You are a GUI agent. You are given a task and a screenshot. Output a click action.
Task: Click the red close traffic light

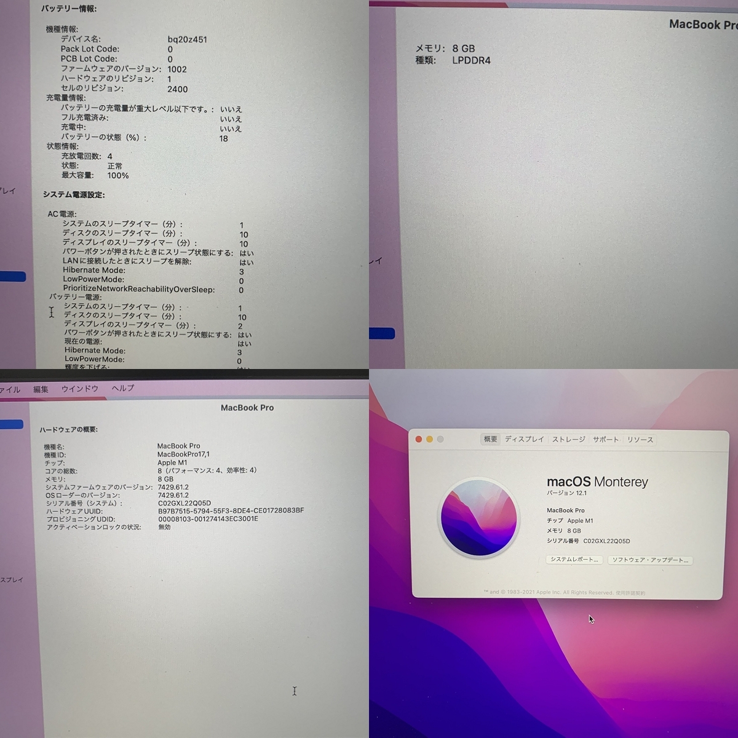419,439
